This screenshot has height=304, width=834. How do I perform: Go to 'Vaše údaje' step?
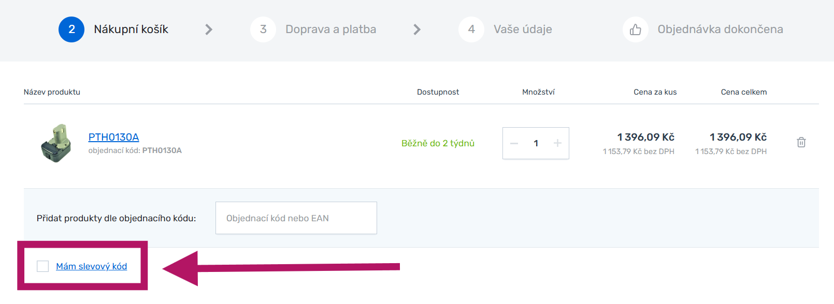pyautogui.click(x=522, y=29)
